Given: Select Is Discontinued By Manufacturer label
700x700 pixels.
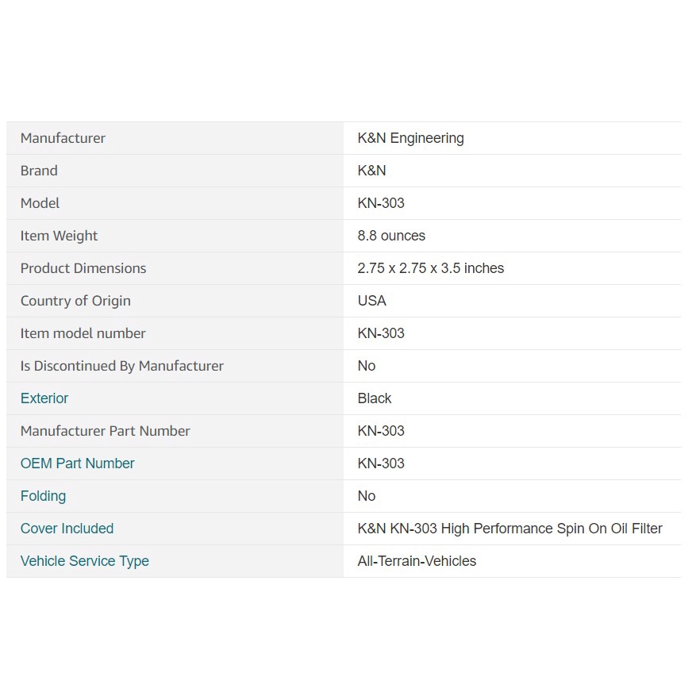Looking at the screenshot, I should tap(121, 366).
